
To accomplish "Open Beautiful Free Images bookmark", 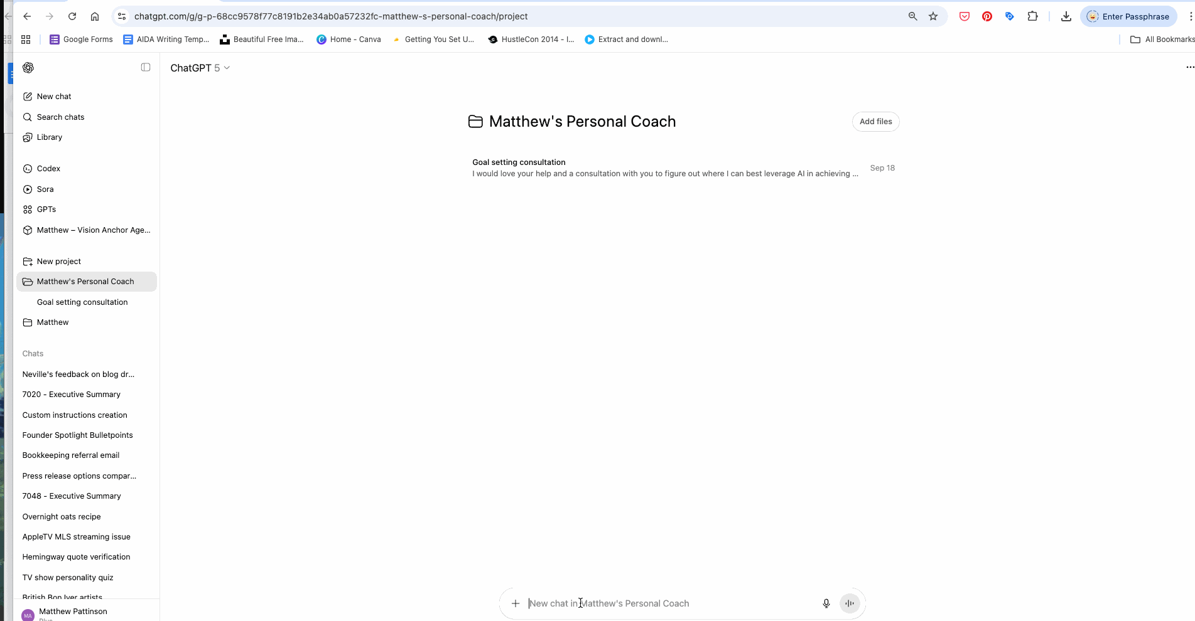I will [x=261, y=40].
